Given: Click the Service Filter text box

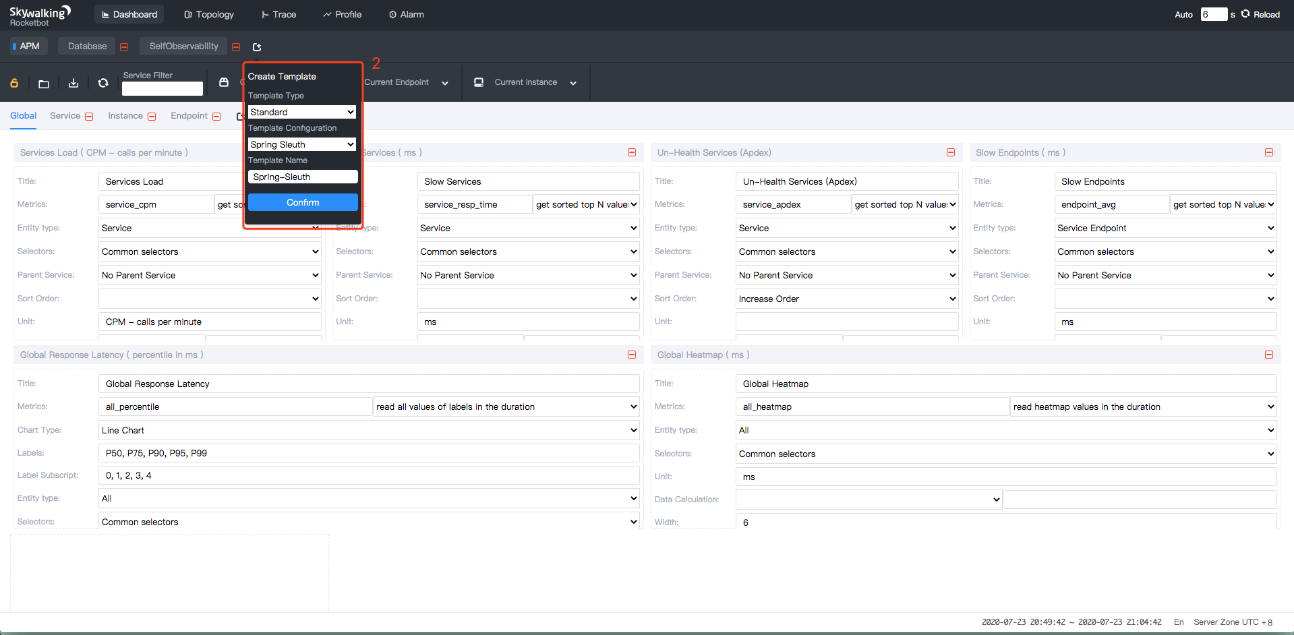Looking at the screenshot, I should (162, 89).
